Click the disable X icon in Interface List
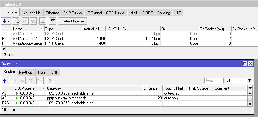This screenshot has height=117, width=258. 33,21
